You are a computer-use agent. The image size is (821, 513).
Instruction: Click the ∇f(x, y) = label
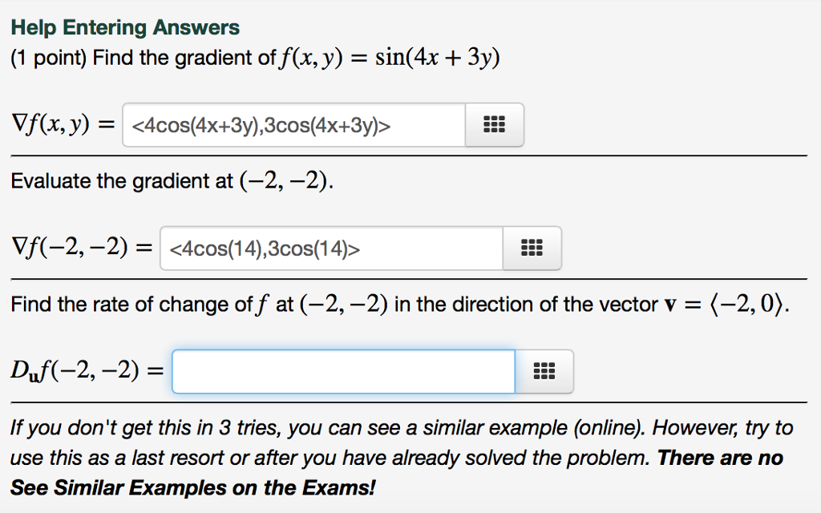coord(63,124)
